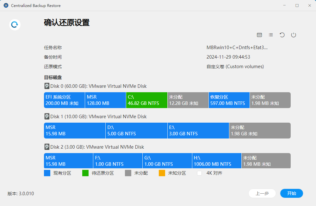The image size is (316, 206).
Task: Enable the 4K 对齐 checkbox
Action: [200, 173]
